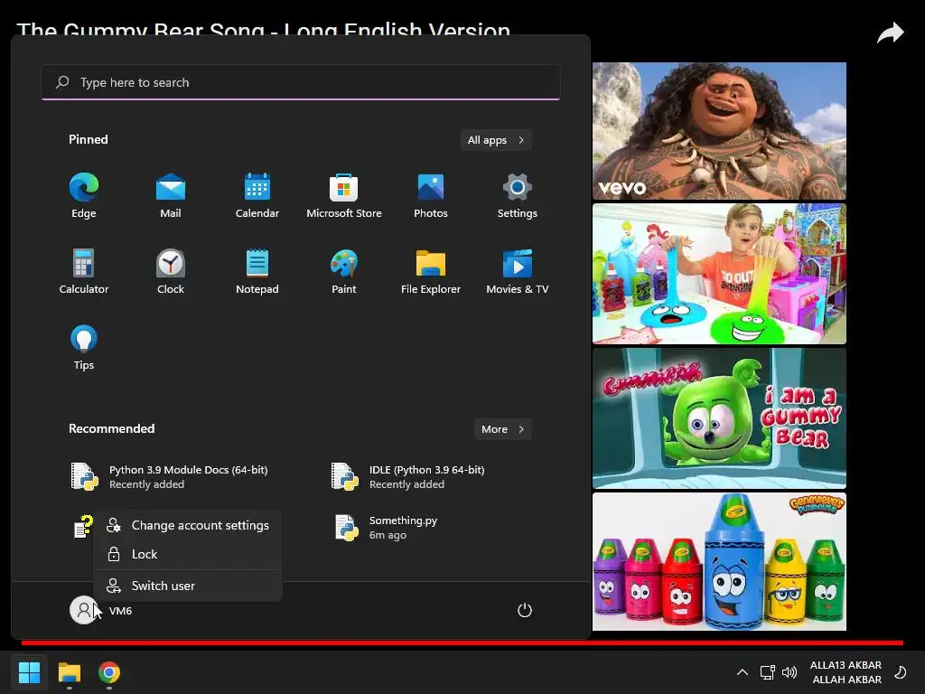Launch Notepad

tap(257, 271)
